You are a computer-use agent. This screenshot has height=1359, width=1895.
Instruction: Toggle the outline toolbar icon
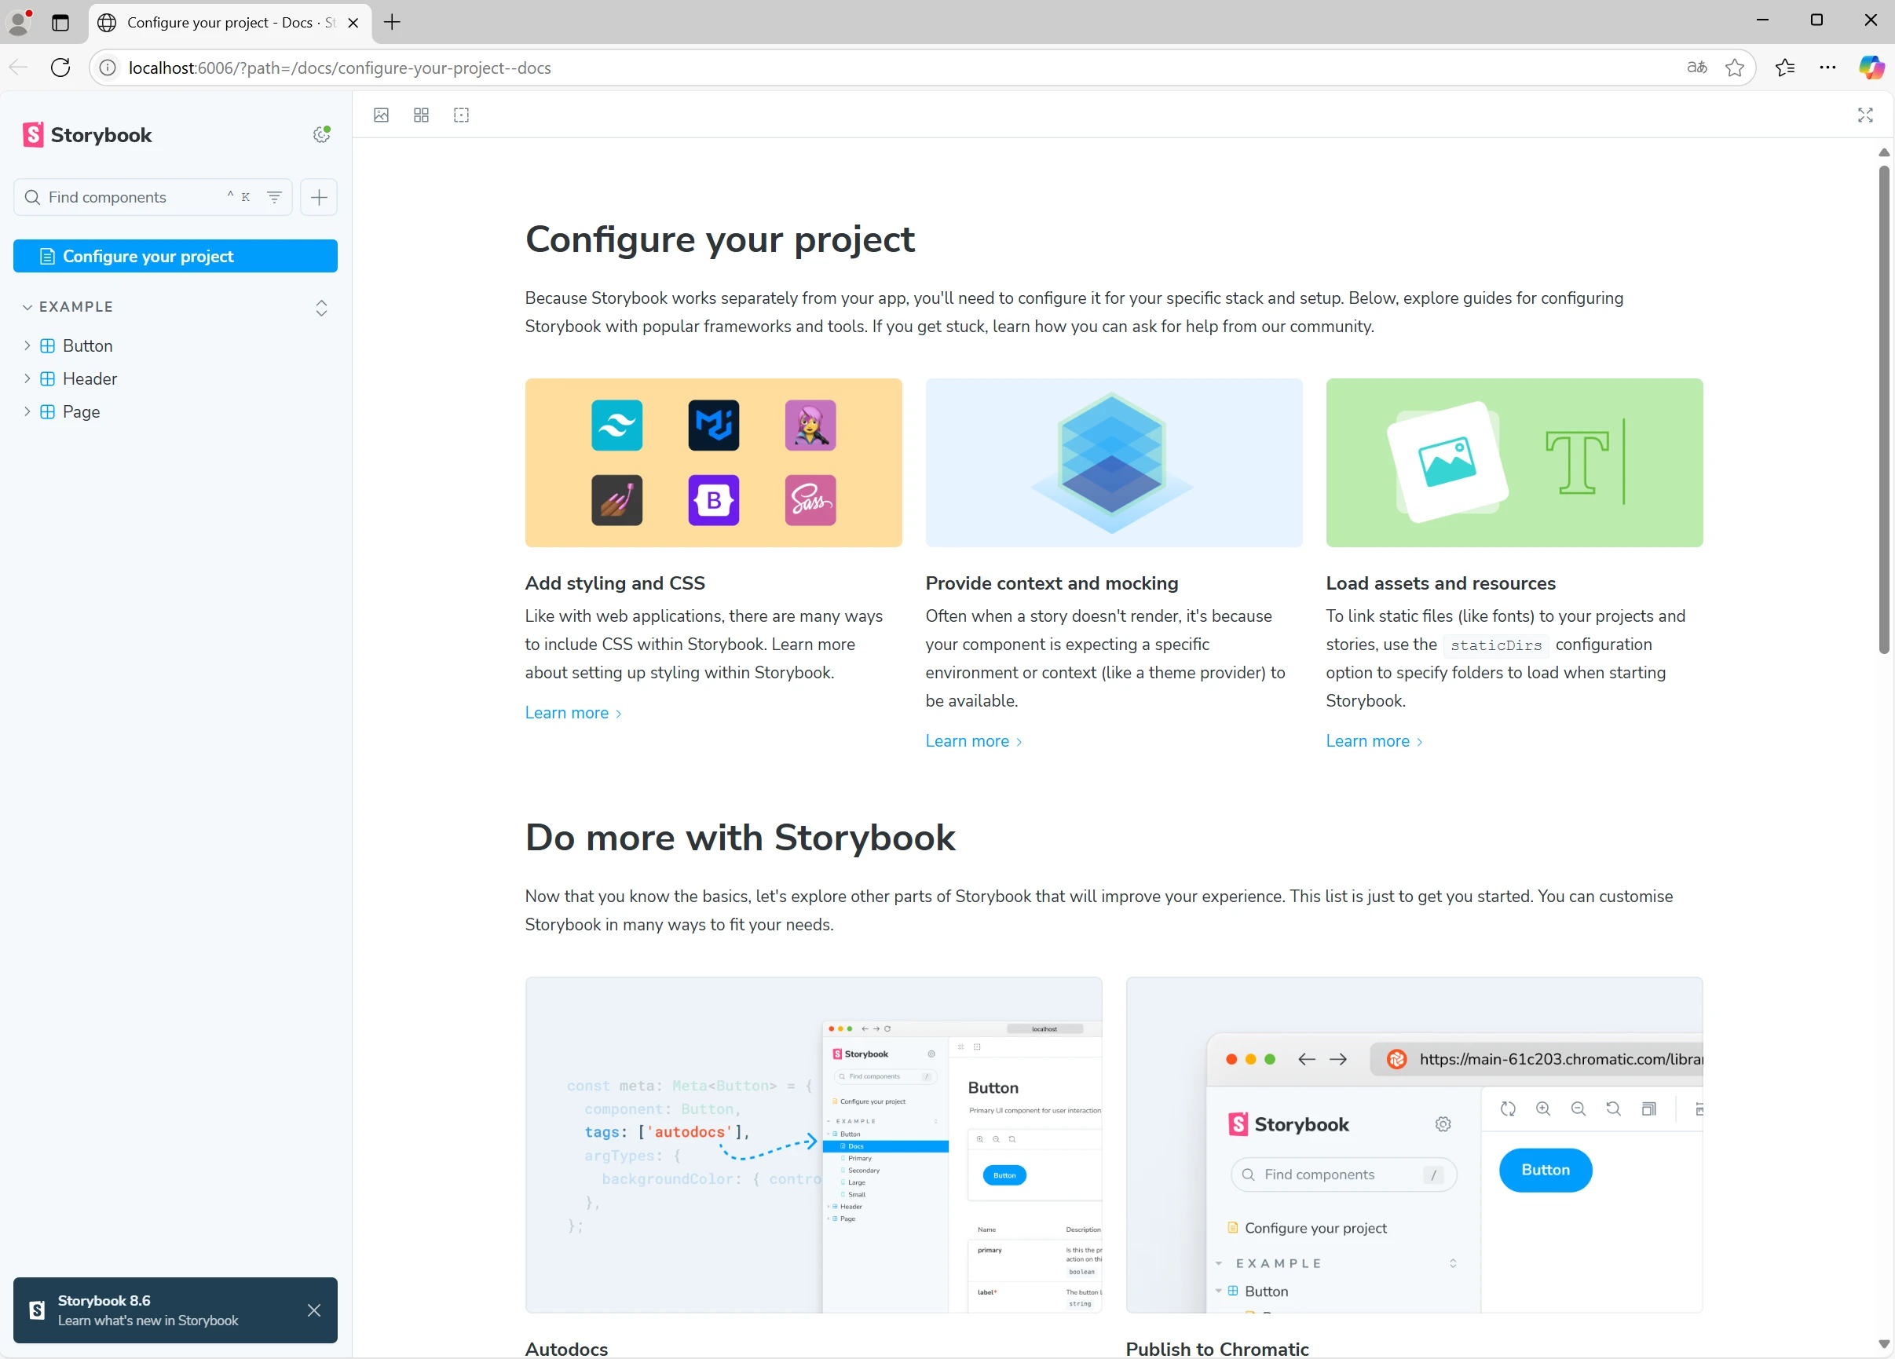461,115
